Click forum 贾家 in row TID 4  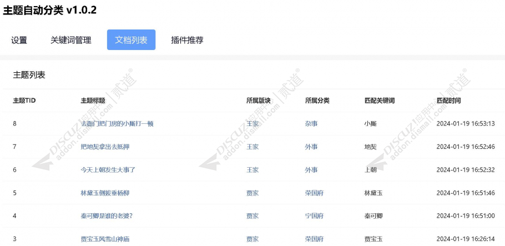[x=252, y=216]
